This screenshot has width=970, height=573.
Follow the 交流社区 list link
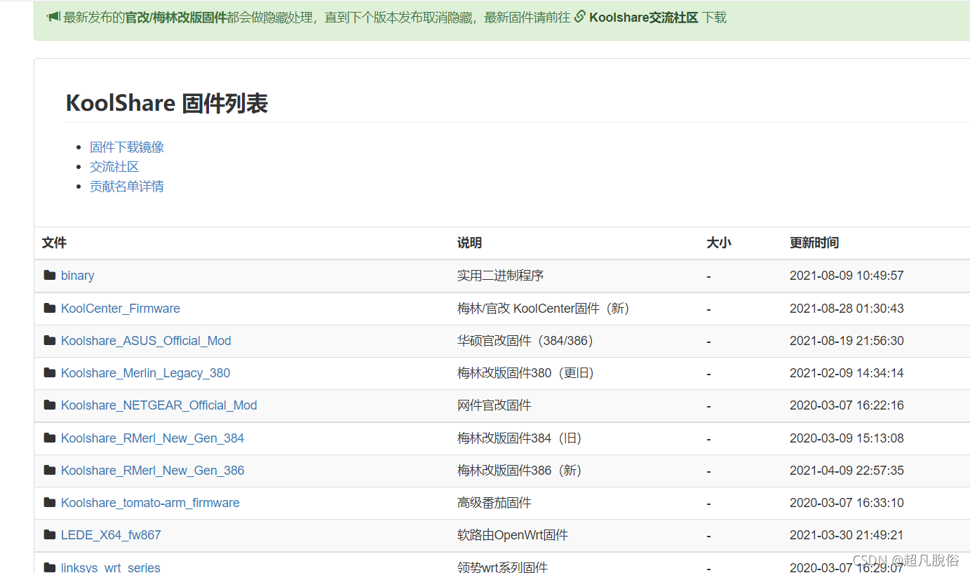coord(114,167)
